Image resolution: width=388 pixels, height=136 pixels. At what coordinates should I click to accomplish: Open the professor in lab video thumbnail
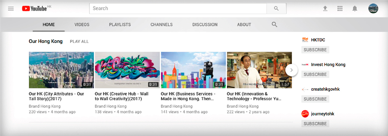pos(259,70)
